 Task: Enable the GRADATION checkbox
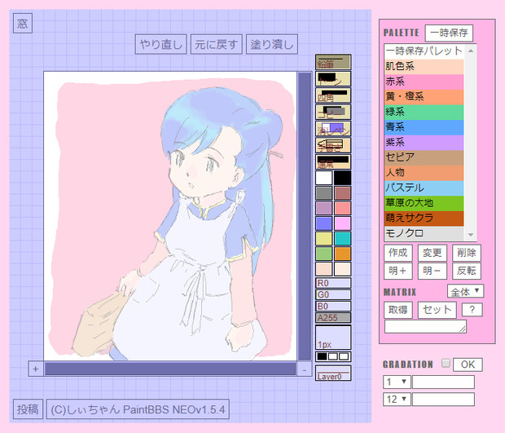pos(445,364)
